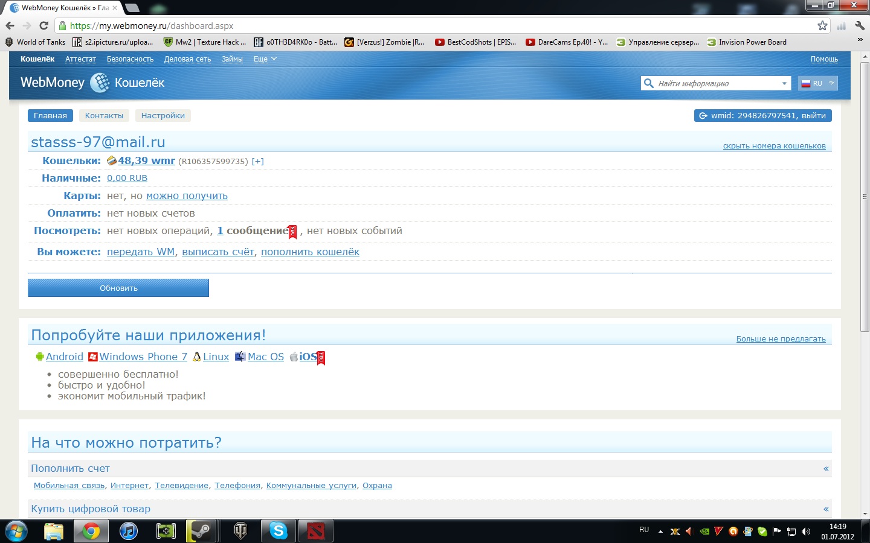Open the Коммунальные услуги category link
This screenshot has width=870, height=543.
pyautogui.click(x=311, y=486)
